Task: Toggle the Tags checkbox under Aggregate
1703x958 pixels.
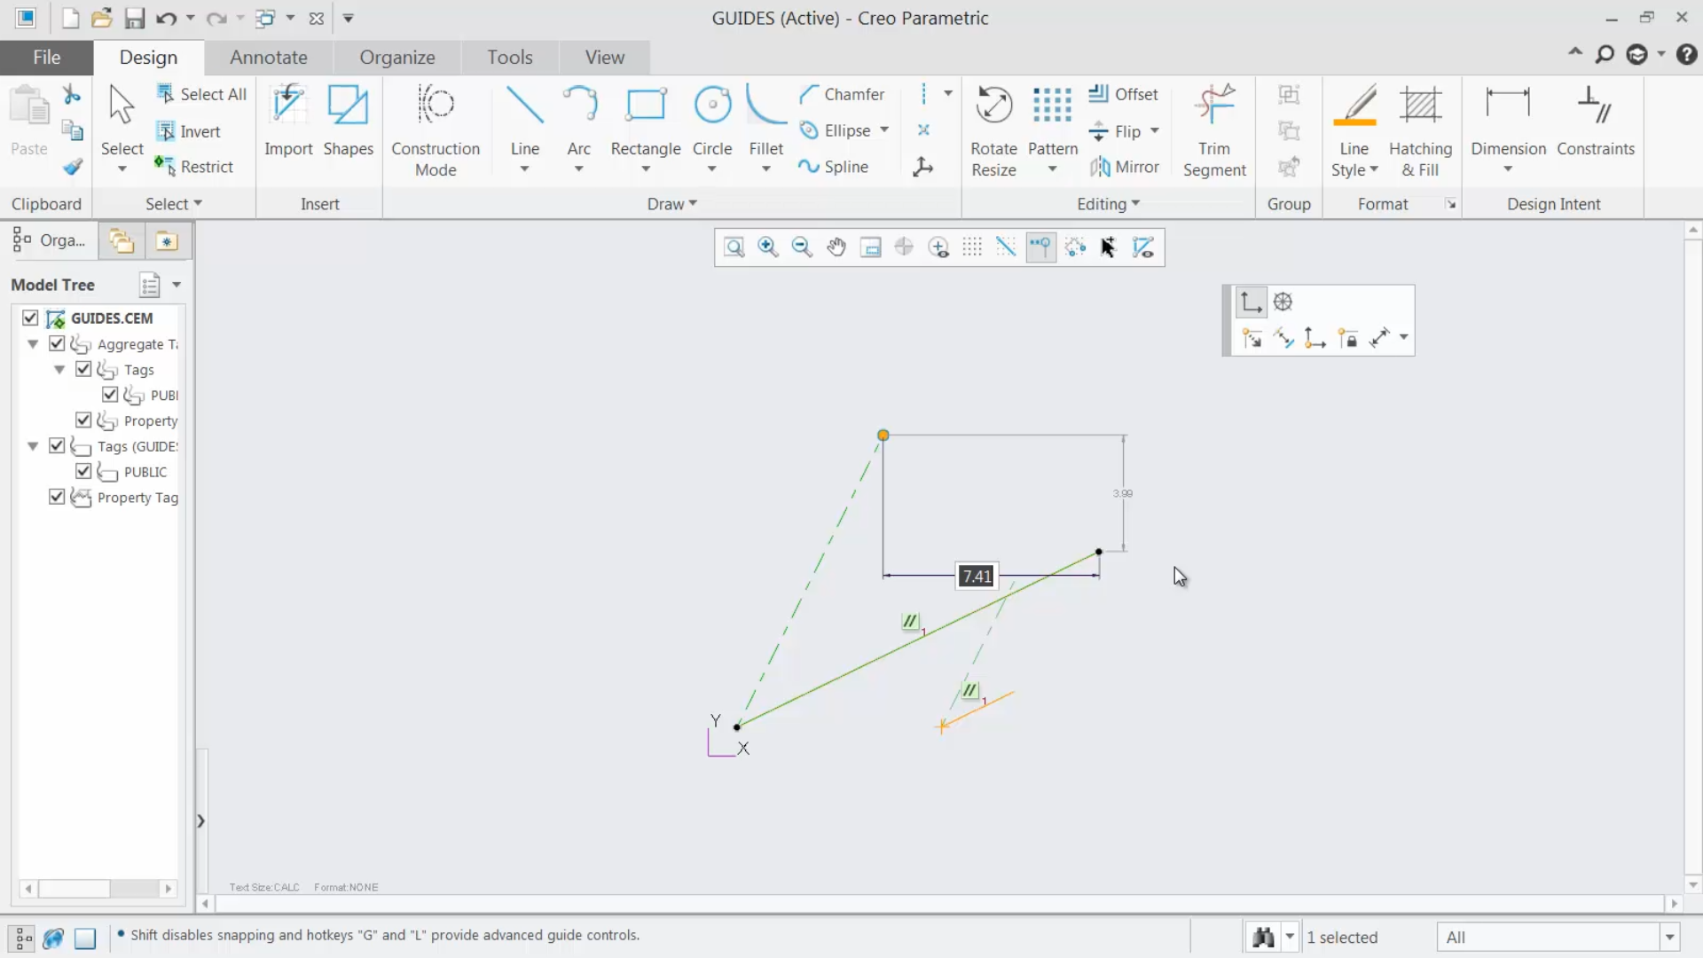Action: click(83, 369)
